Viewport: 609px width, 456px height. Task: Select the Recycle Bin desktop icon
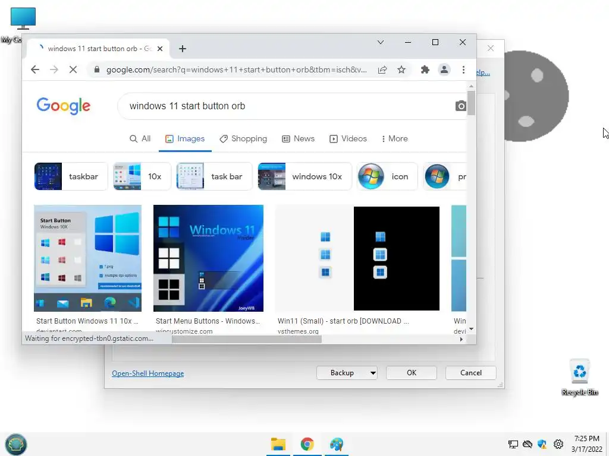coord(579,377)
